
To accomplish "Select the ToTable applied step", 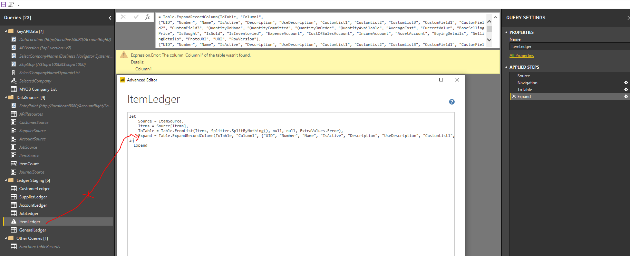I will pos(570,90).
